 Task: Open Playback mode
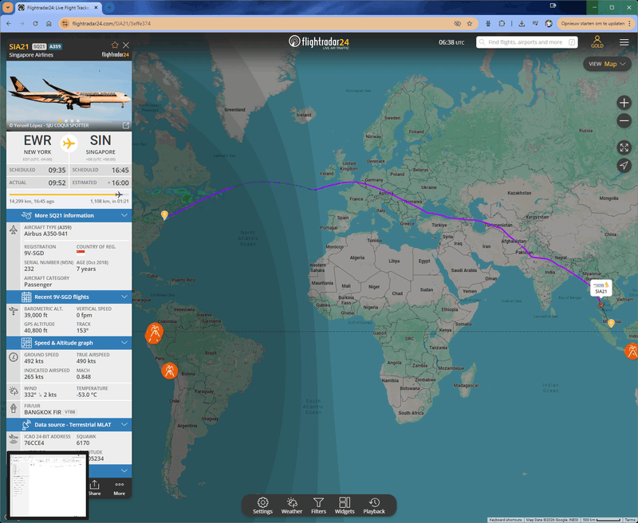[x=374, y=505]
